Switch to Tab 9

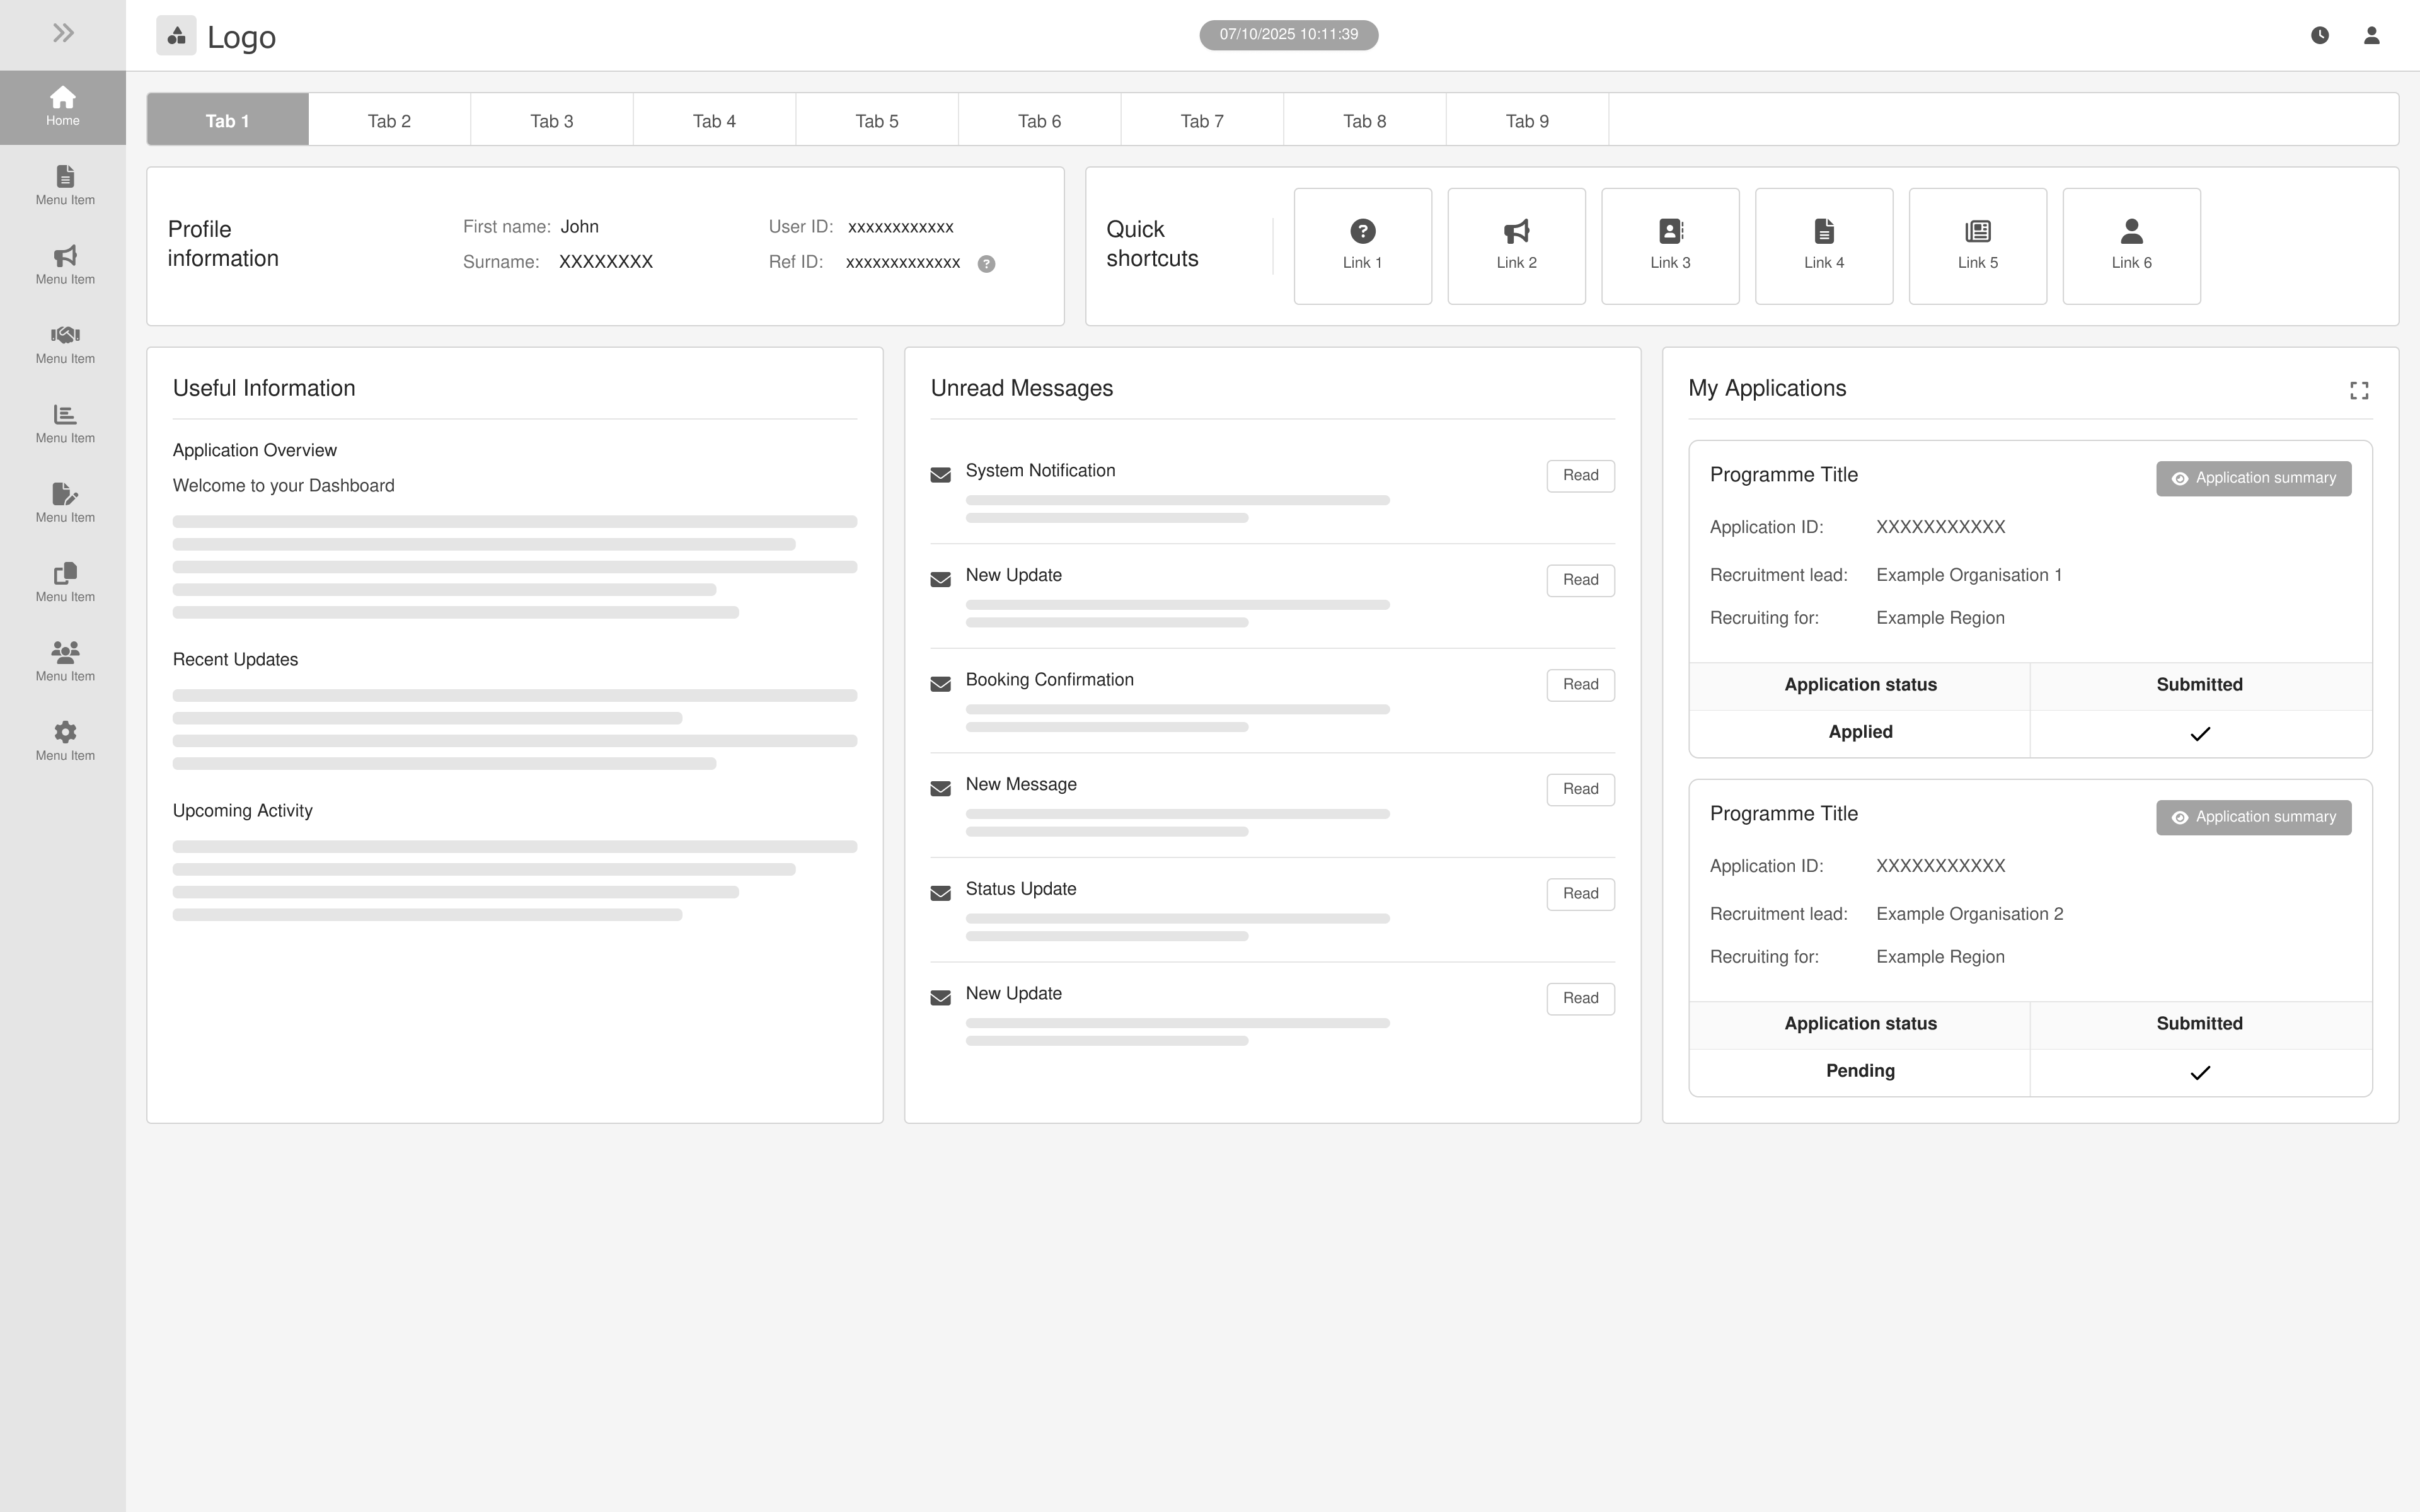1527,120
